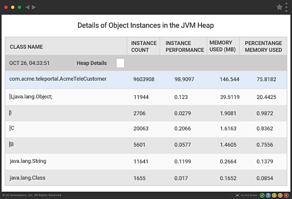This screenshot has width=292, height=199.
Task: Click memory used value 1.9081
Action: tap(228, 113)
